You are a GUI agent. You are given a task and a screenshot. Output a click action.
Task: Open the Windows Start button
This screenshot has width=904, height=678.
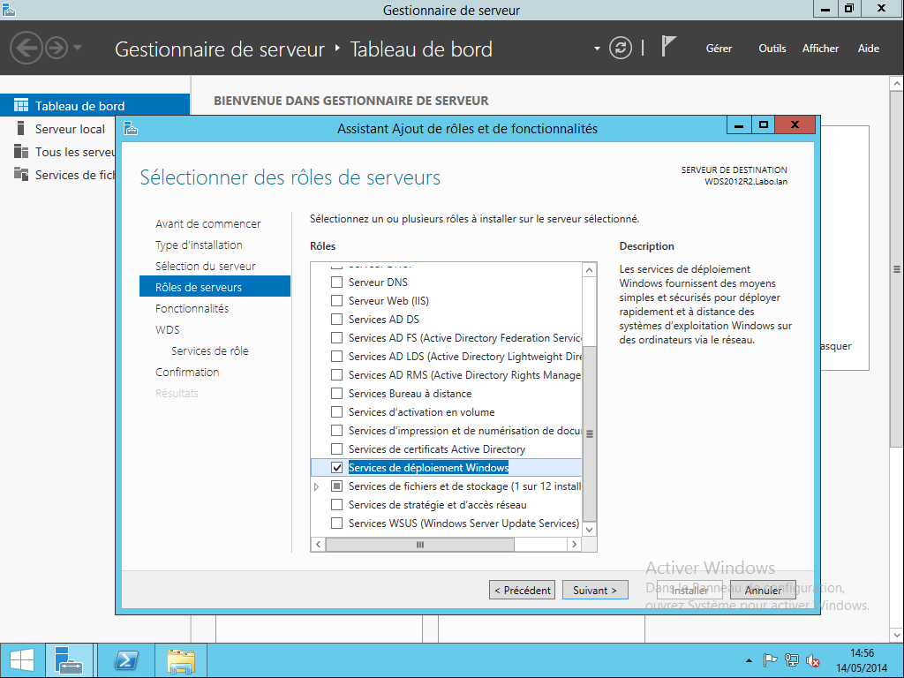22,660
